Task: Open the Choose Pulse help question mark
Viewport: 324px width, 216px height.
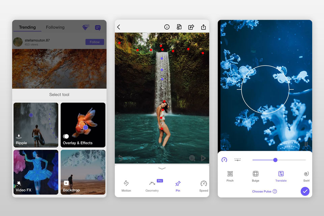Action: pyautogui.click(x=275, y=191)
